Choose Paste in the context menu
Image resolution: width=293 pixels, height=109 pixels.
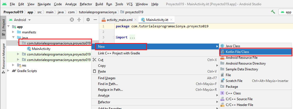coord(155,71)
